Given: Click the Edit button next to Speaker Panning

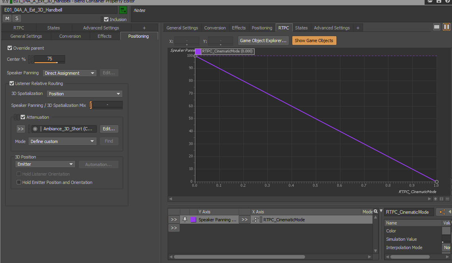Looking at the screenshot, I should 109,73.
